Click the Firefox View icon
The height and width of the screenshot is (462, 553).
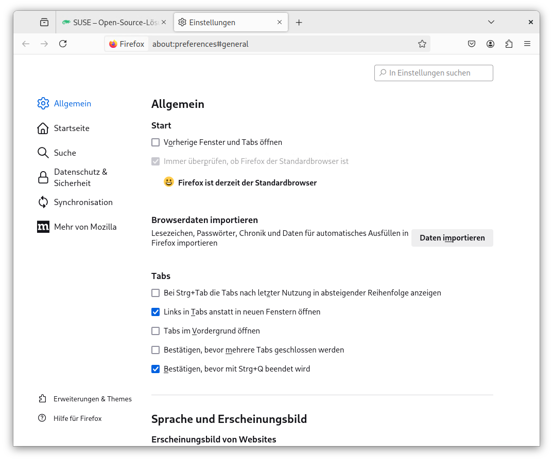click(44, 22)
